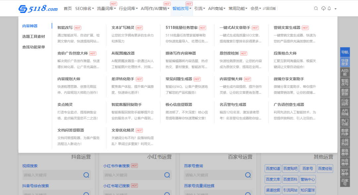Expand the account dropdown arrow in header
The width and height of the screenshot is (358, 195).
(x=335, y=9)
